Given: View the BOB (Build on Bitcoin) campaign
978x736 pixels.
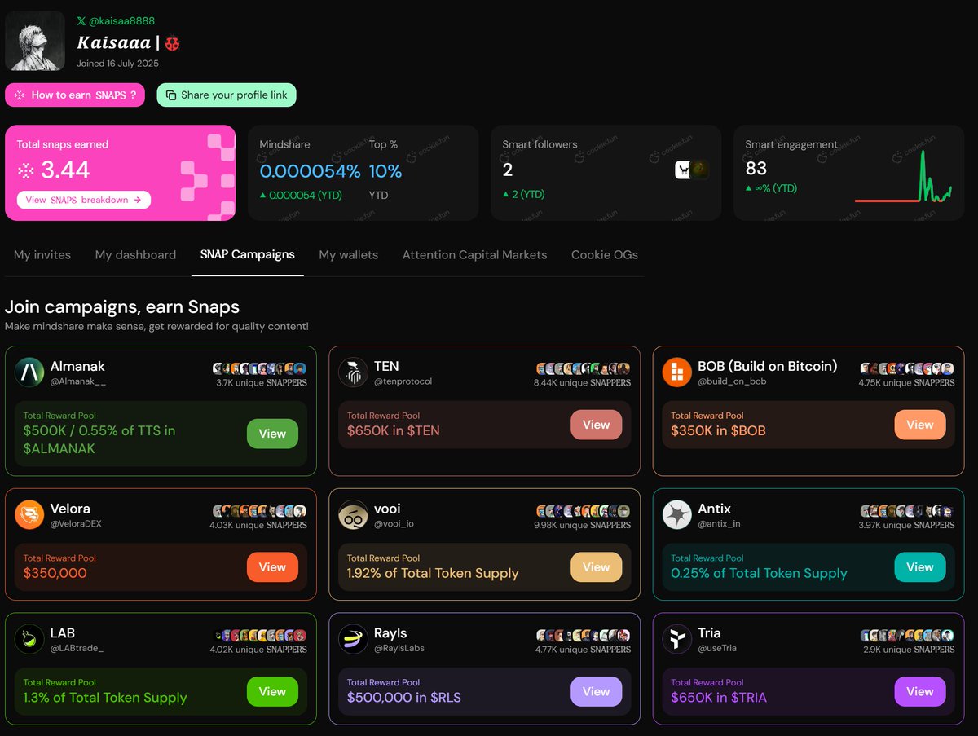Looking at the screenshot, I should pyautogui.click(x=920, y=425).
